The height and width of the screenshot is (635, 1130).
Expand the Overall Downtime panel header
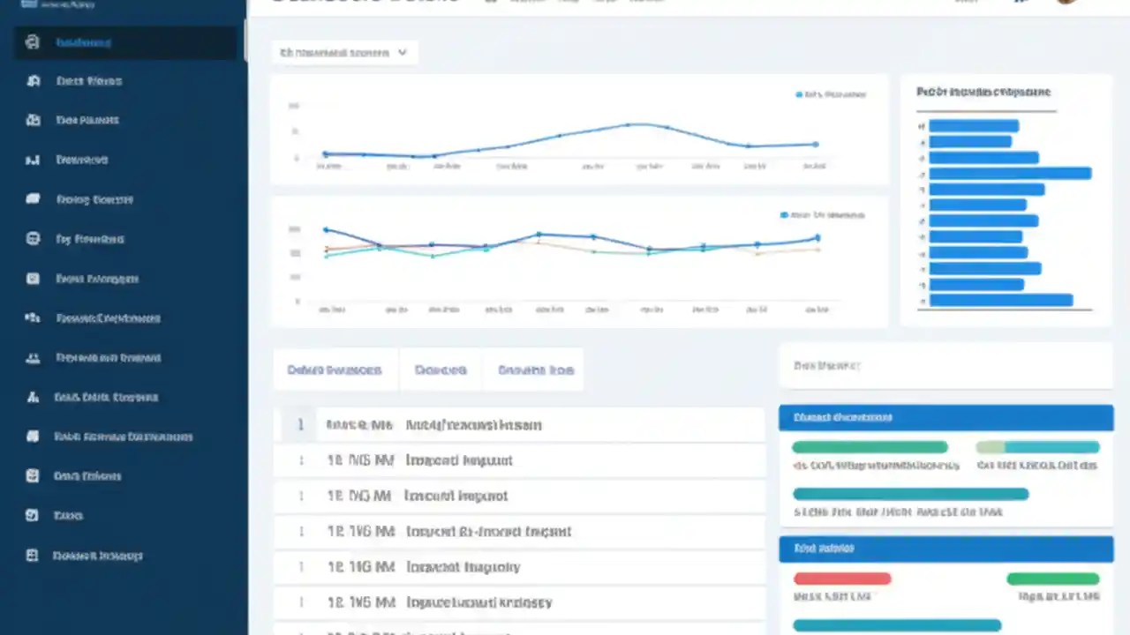click(945, 417)
